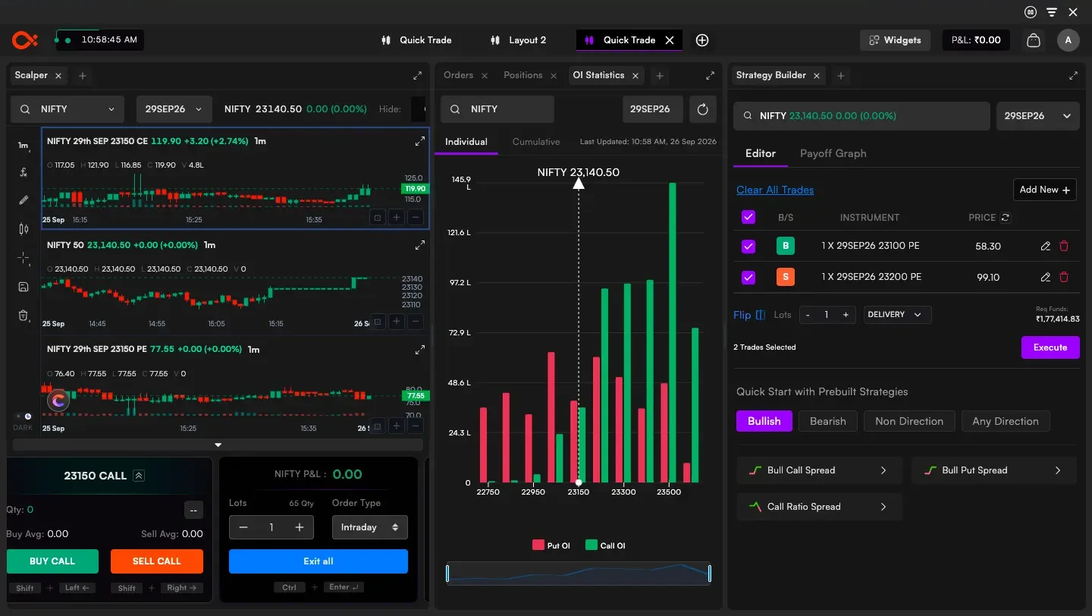The image size is (1092, 616).
Task: Open the Positions tab
Action: point(523,75)
